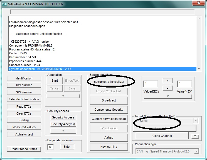
Task: Click the Close Channel button
Action: [x=162, y=136]
